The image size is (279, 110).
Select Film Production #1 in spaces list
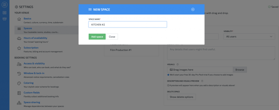coord(121,50)
